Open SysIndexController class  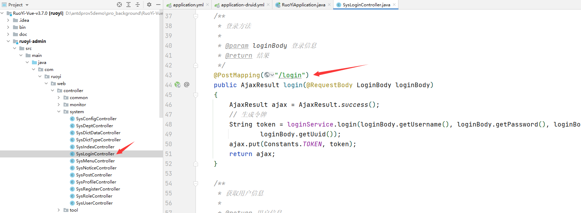[95, 147]
